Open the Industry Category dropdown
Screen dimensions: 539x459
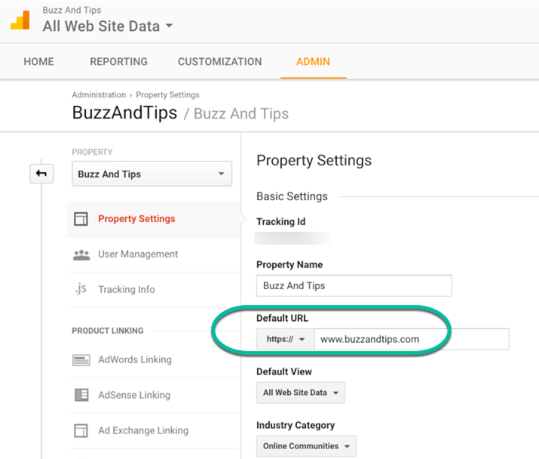point(305,446)
